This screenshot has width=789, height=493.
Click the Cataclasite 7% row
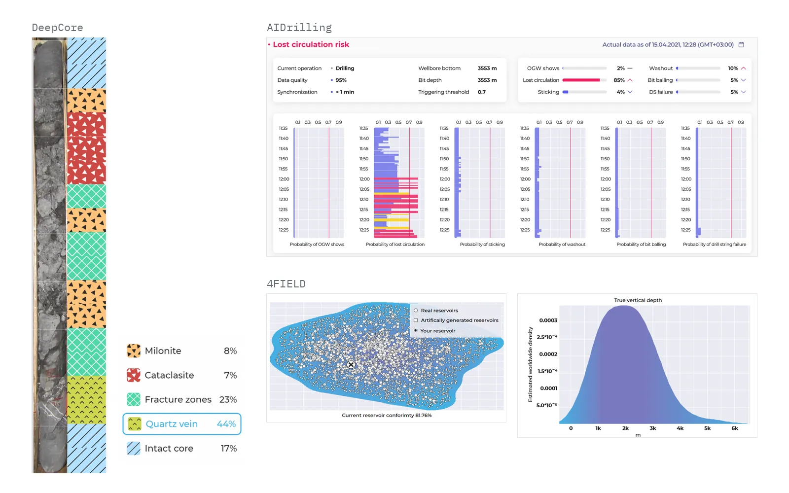coord(182,375)
